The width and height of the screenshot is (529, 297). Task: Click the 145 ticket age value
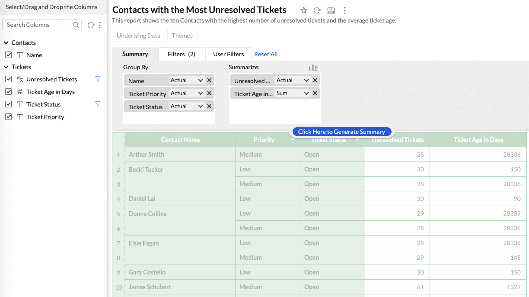coord(515,258)
